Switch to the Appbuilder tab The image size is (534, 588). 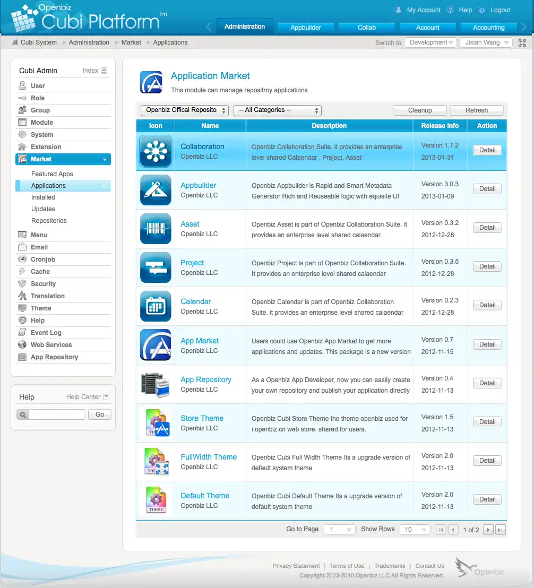(x=306, y=28)
